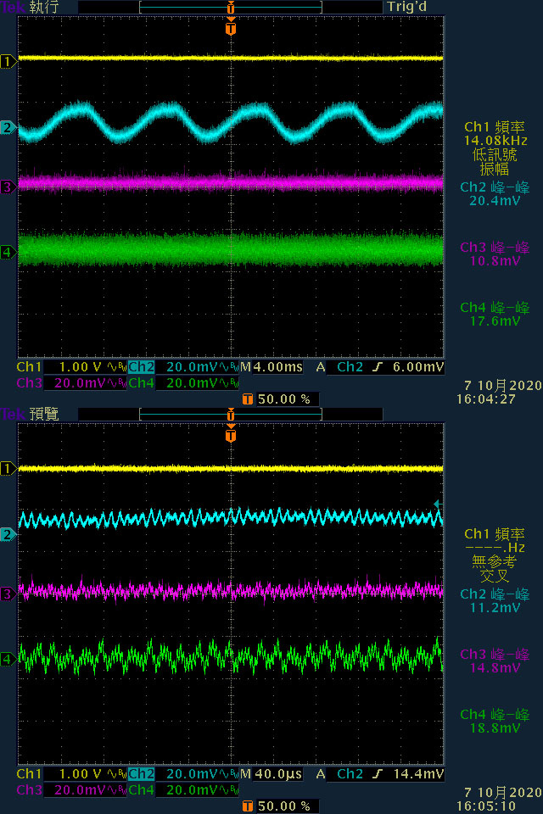Click highlighted Ch2 20.0mV scale above 16:04:27
This screenshot has width=543, height=814.
pyautogui.click(x=183, y=367)
